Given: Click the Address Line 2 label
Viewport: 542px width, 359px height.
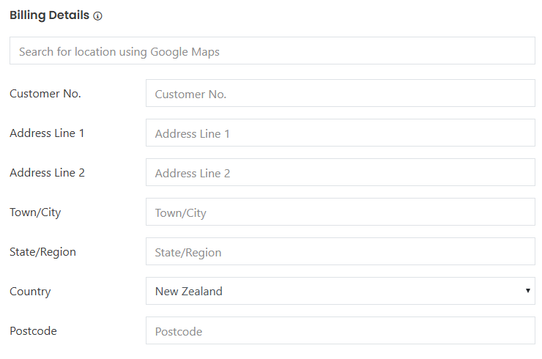Looking at the screenshot, I should [47, 172].
